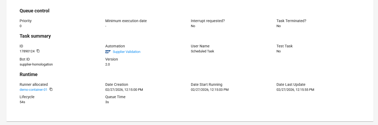Open the demo-container-01 runner link
Screen dimensions: 378x125
pos(34,90)
